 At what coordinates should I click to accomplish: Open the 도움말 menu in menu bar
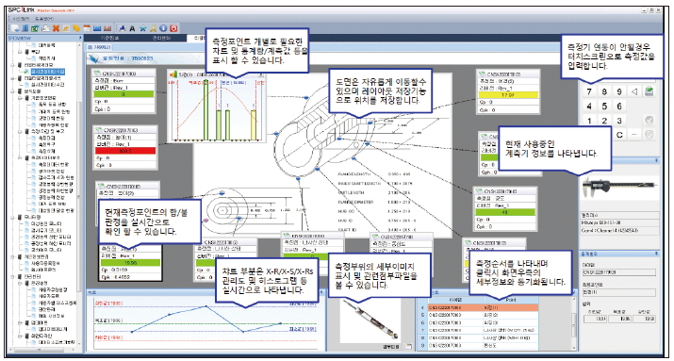pos(43,19)
